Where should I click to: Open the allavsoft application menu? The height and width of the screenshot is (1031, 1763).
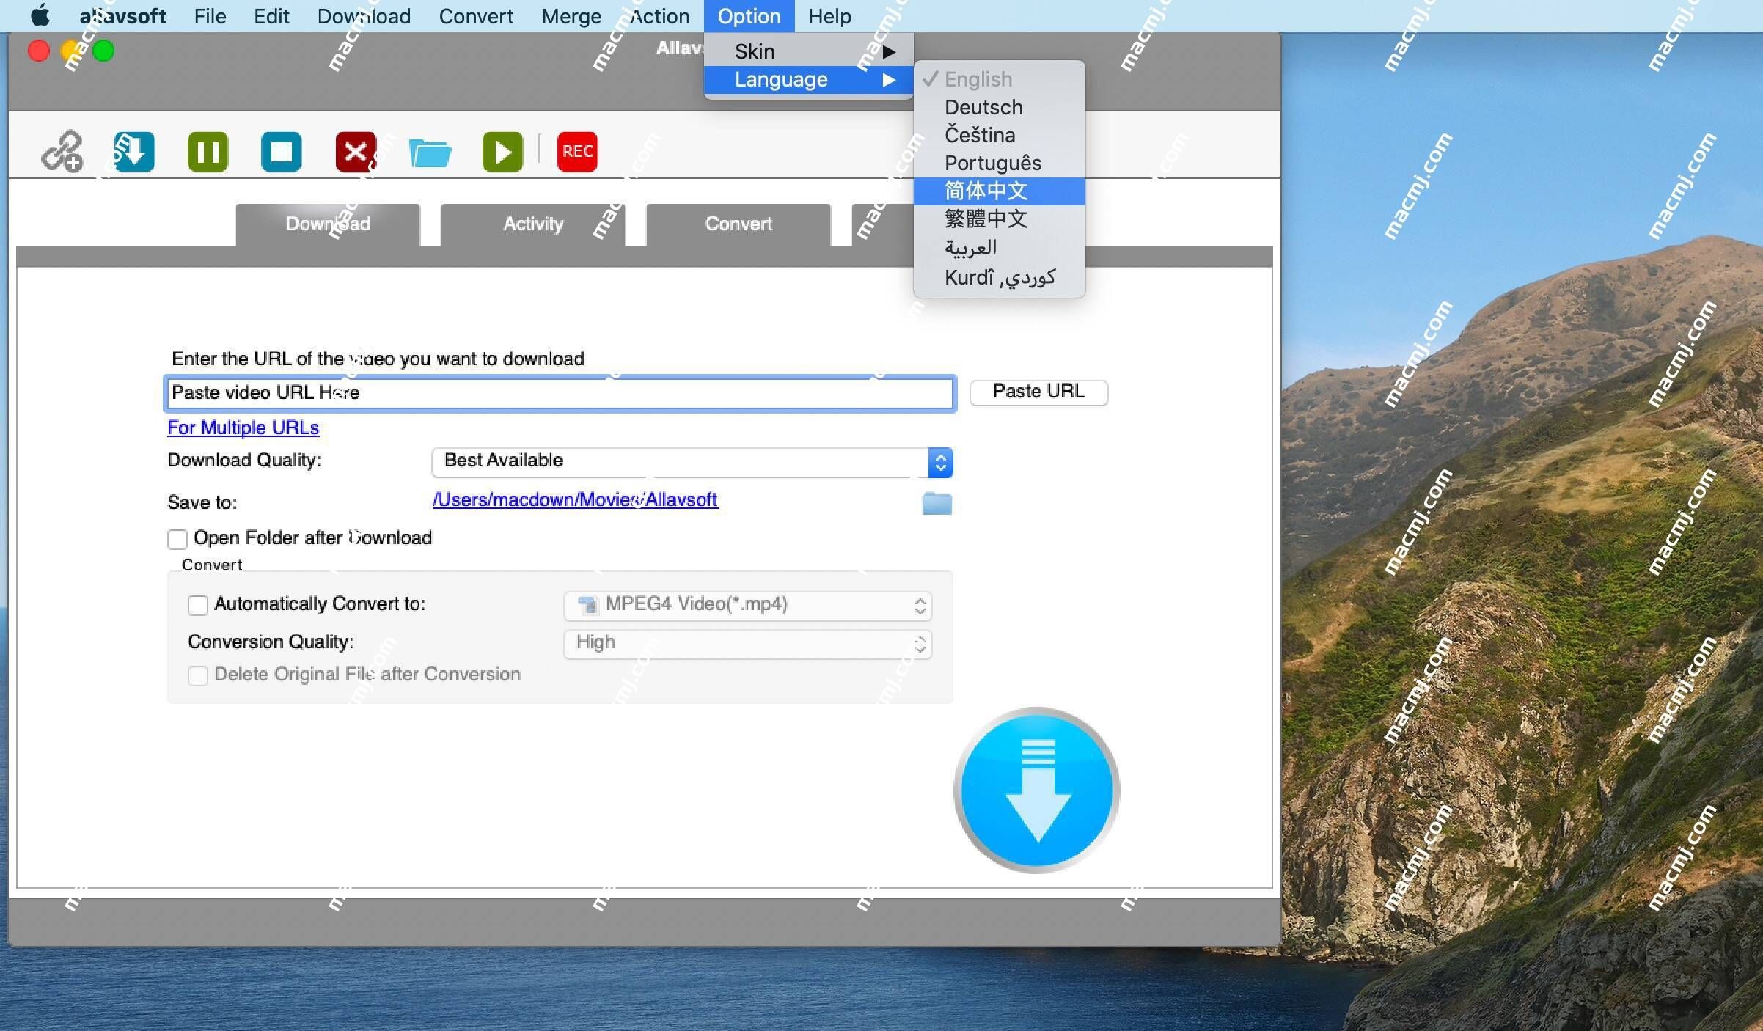coord(122,15)
